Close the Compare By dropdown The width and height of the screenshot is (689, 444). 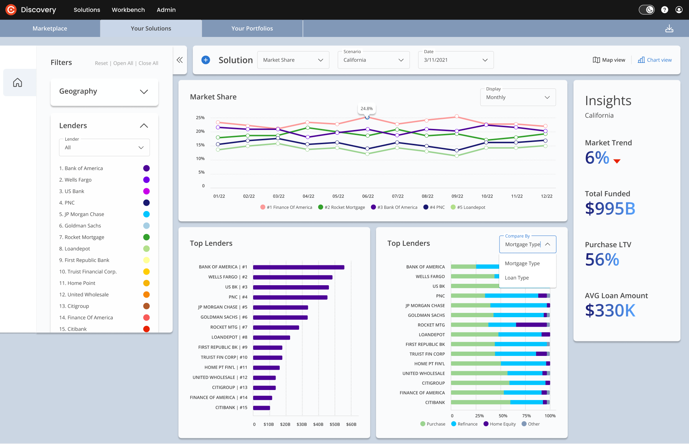pos(528,244)
